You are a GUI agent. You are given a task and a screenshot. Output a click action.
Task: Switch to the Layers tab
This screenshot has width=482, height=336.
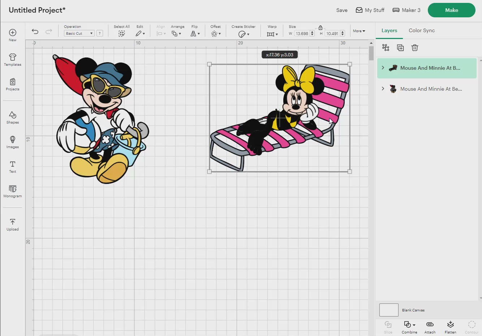[389, 30]
